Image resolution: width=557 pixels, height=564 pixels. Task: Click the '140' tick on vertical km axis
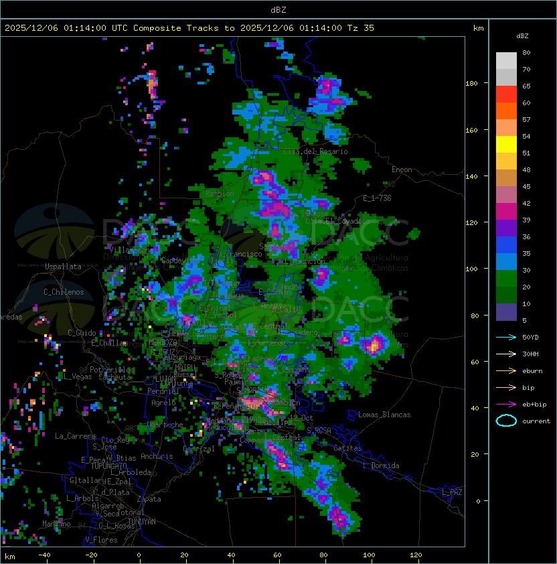tap(471, 177)
